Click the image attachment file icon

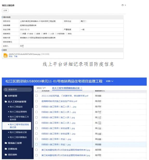tap(5, 55)
